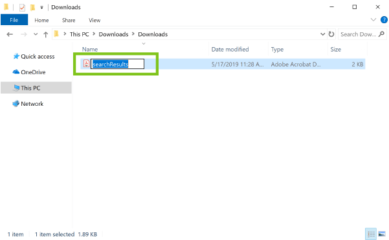389x240 pixels.
Task: Close the Downloads window
Action: coord(377,7)
